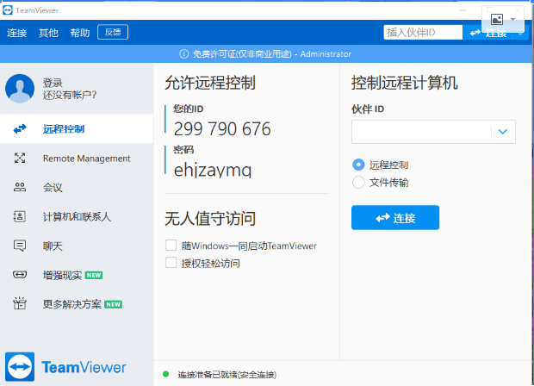Check the 授权轻松访问 checkbox
The height and width of the screenshot is (386, 534).
pyautogui.click(x=171, y=263)
